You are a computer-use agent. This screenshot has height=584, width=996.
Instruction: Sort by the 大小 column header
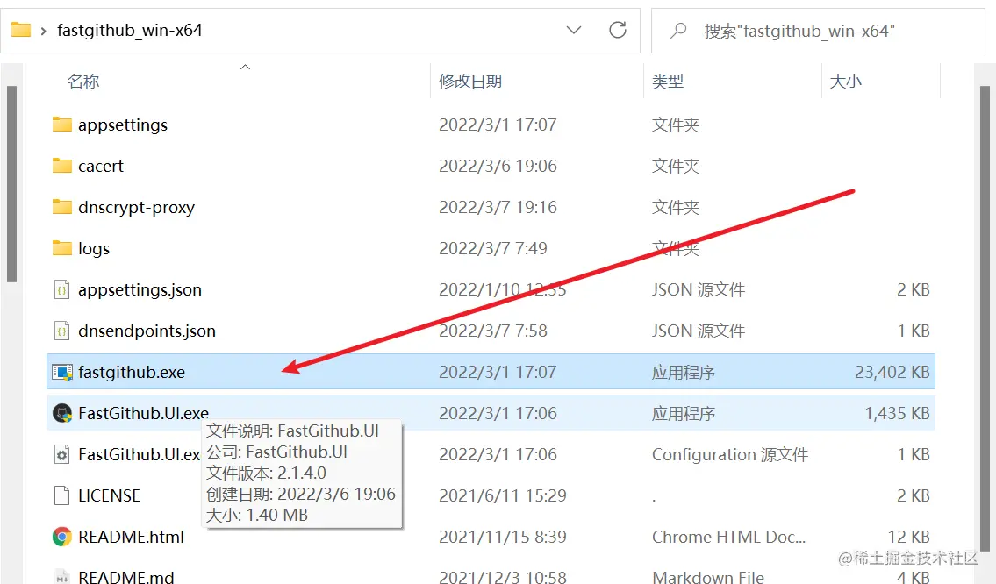pos(845,82)
